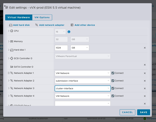
Task: Click the Add other device link
Action: click(x=85, y=25)
